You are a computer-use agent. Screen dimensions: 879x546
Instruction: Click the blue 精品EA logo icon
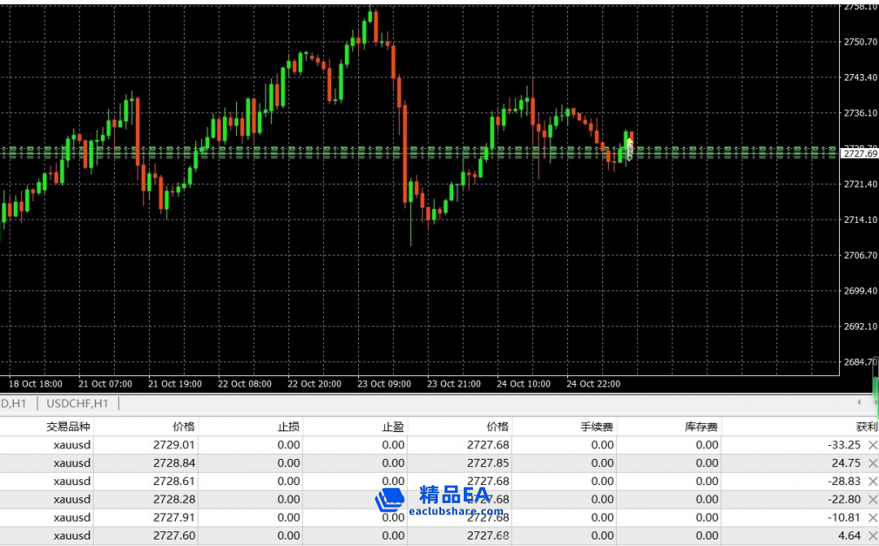[x=390, y=500]
